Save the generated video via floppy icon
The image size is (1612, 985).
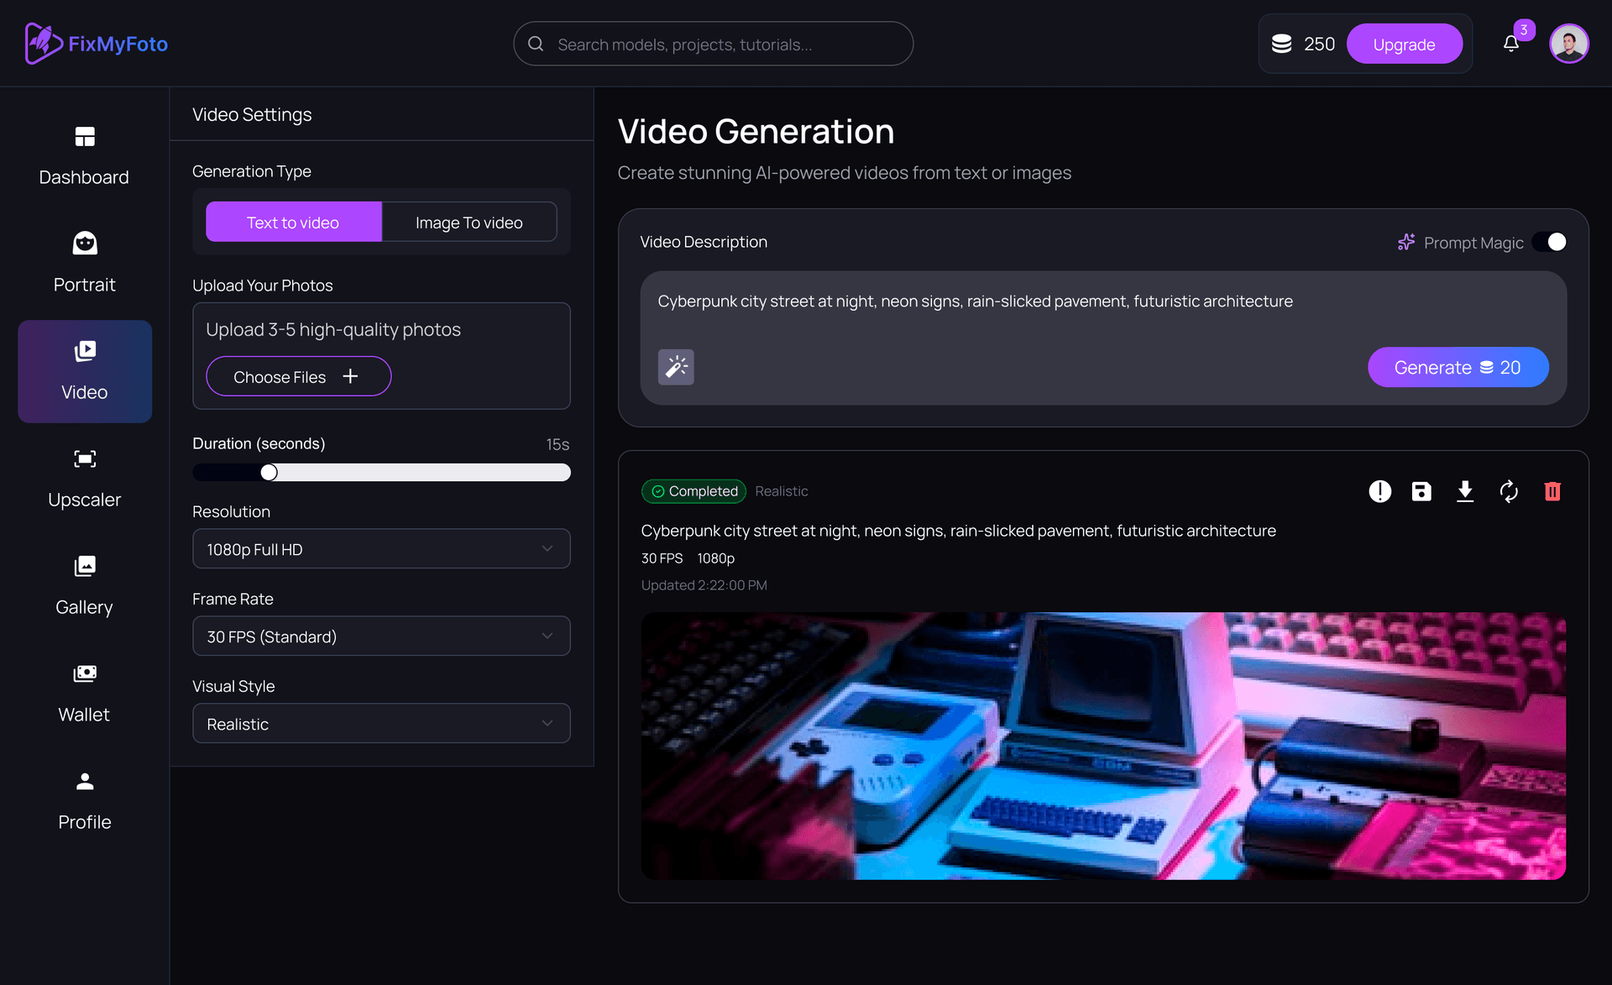point(1421,491)
